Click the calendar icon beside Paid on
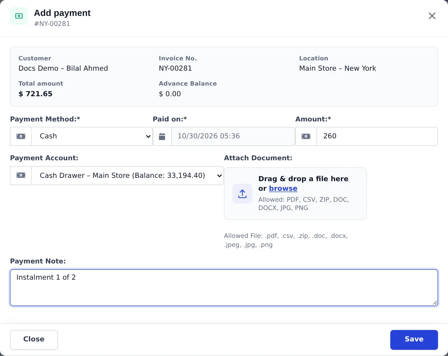Screen dimensions: 448x356 pos(162,136)
